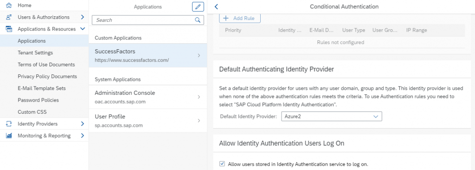Open the Default Identity Provider dropdown

tap(331, 116)
